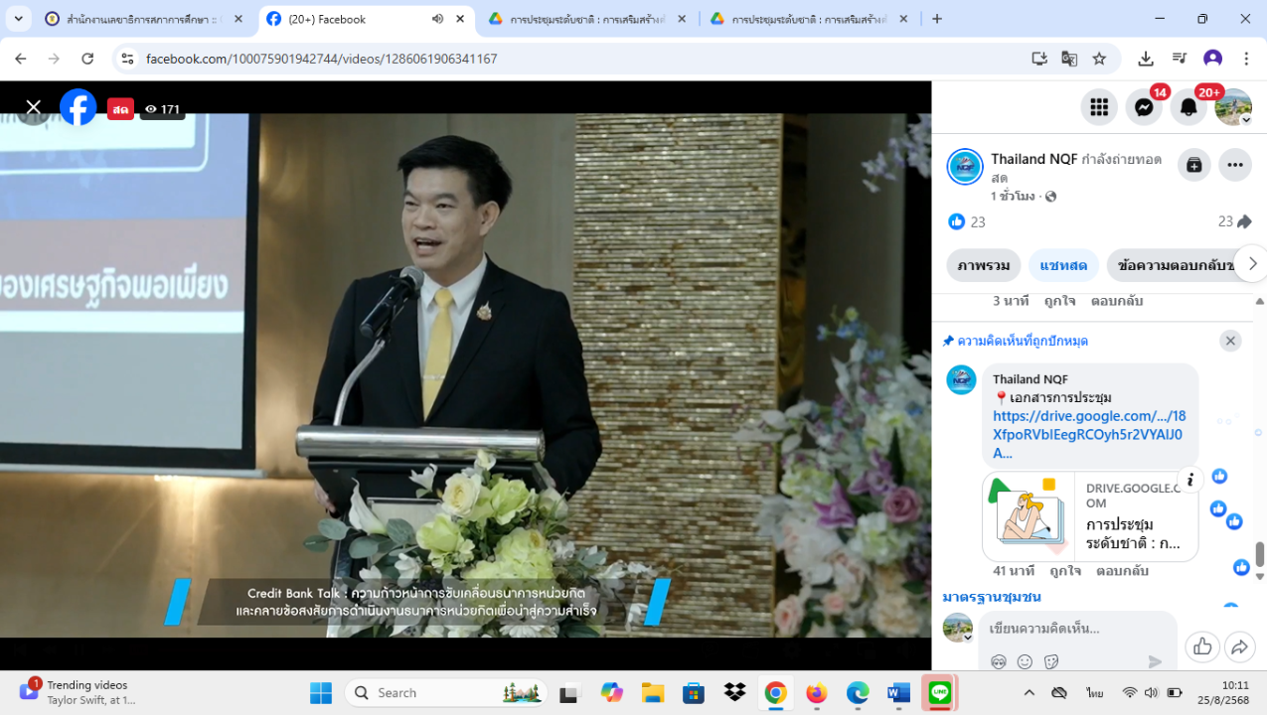The image size is (1267, 715).
Task: Open the Thailand NQF page name link
Action: (1033, 159)
